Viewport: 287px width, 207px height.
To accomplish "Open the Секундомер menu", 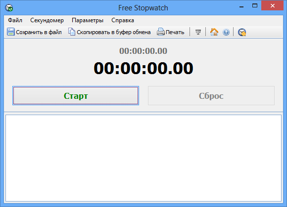I will pos(47,20).
